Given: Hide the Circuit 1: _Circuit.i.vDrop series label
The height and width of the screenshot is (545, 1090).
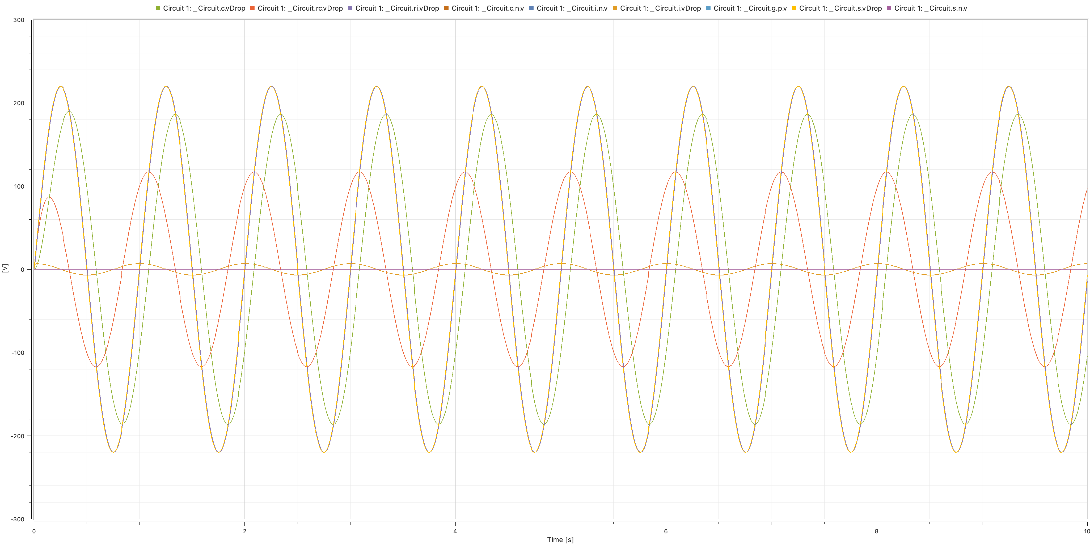Looking at the screenshot, I should [660, 8].
